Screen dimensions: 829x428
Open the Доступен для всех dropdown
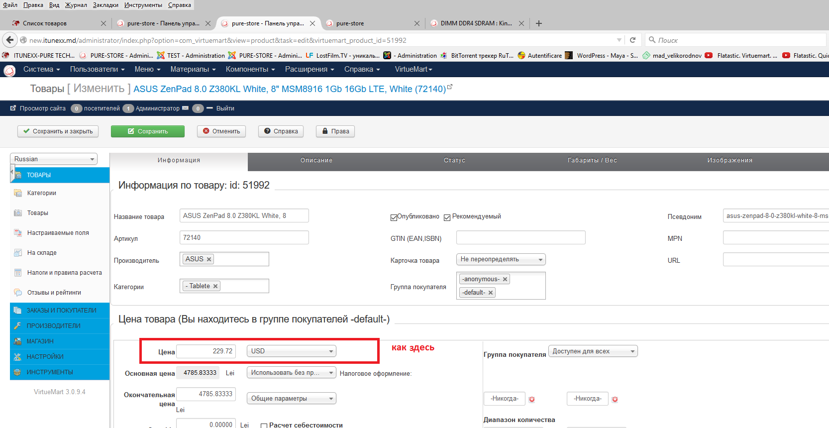[593, 351]
